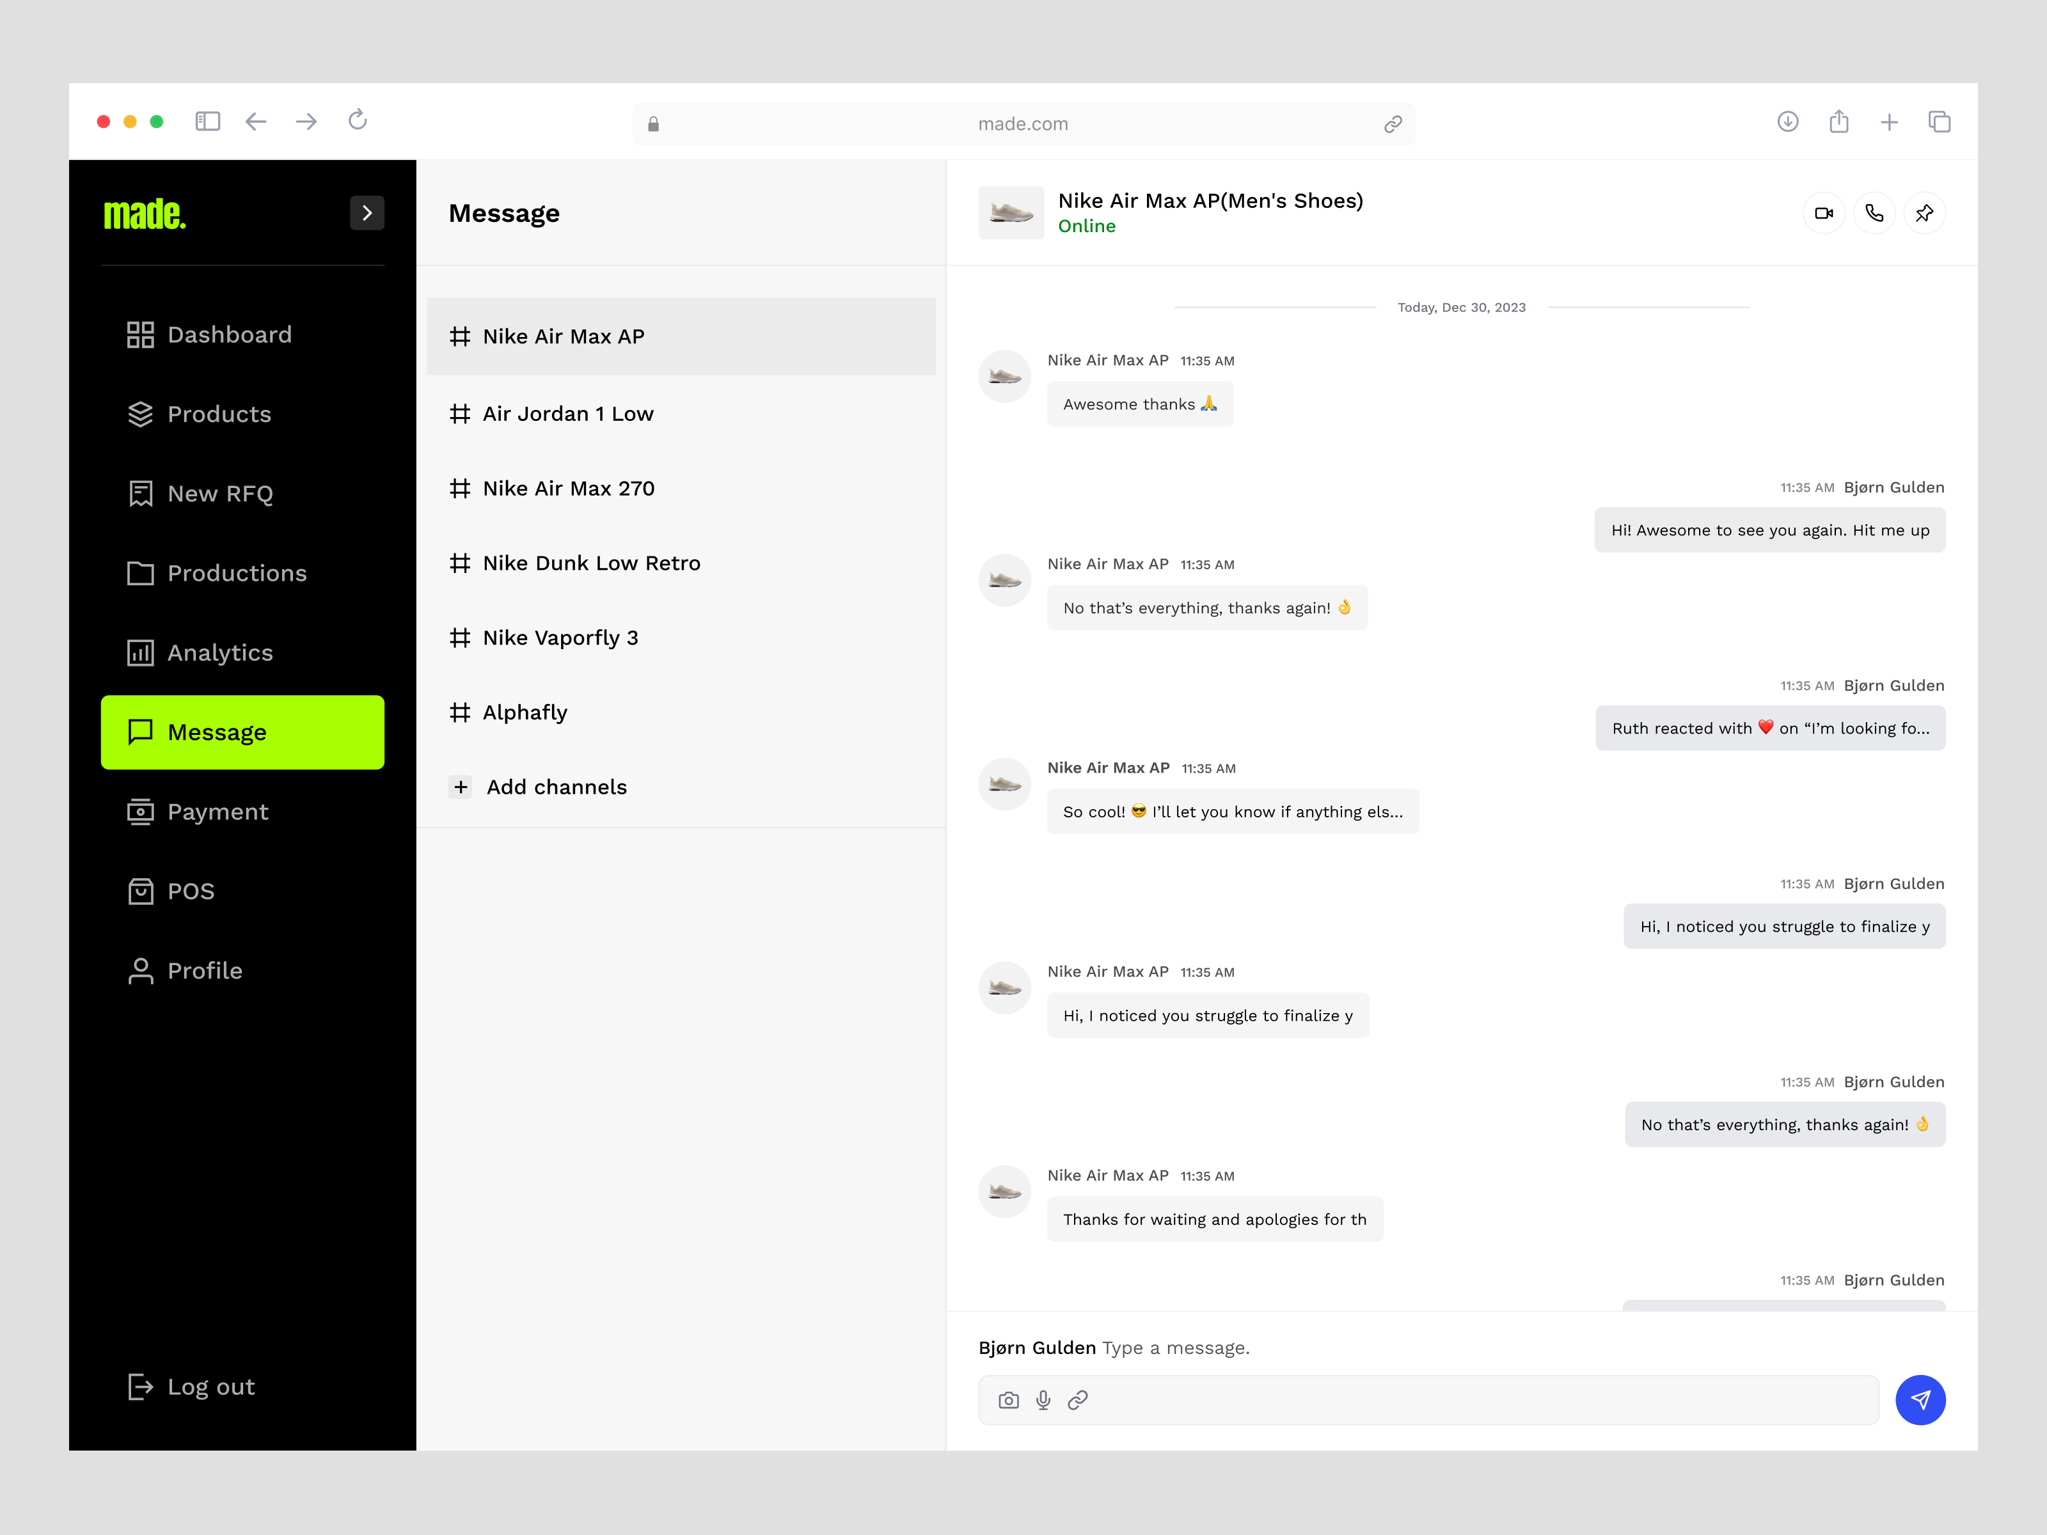Reload the page in the browser toolbar

(357, 122)
